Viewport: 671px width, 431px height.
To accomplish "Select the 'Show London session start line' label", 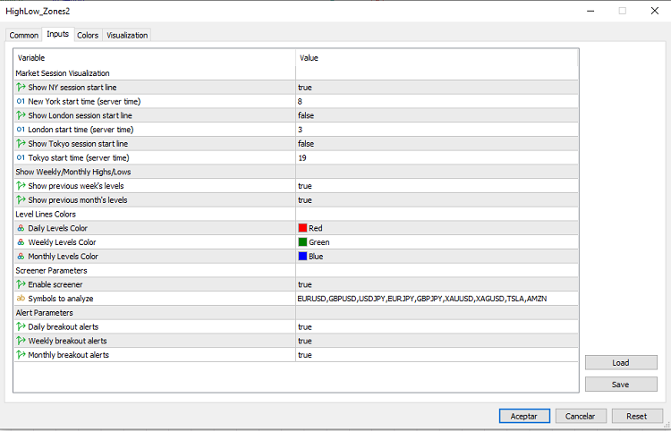I will coord(80,115).
